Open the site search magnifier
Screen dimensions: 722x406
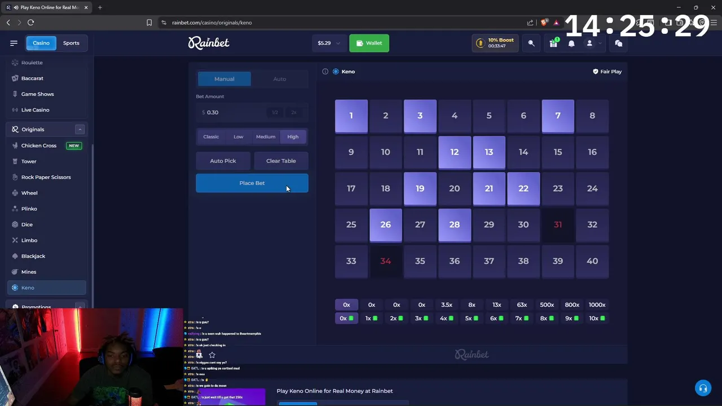tap(531, 43)
